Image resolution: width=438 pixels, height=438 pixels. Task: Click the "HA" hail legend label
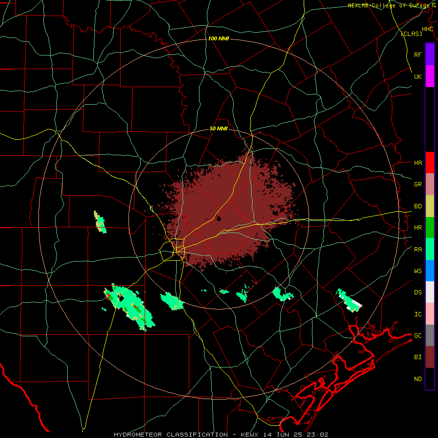pyautogui.click(x=418, y=163)
